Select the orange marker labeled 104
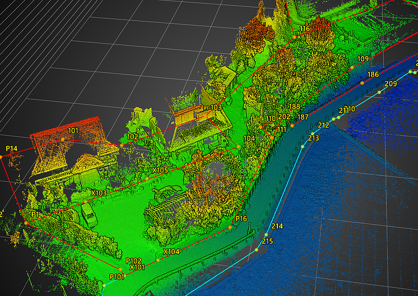418x296 pixels. click(x=238, y=146)
